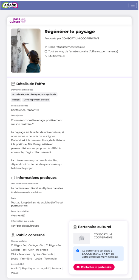Click CONSORTIUM COOPERATIVE in partner card
Viewport: 139px width, 280px height.
click(103, 236)
